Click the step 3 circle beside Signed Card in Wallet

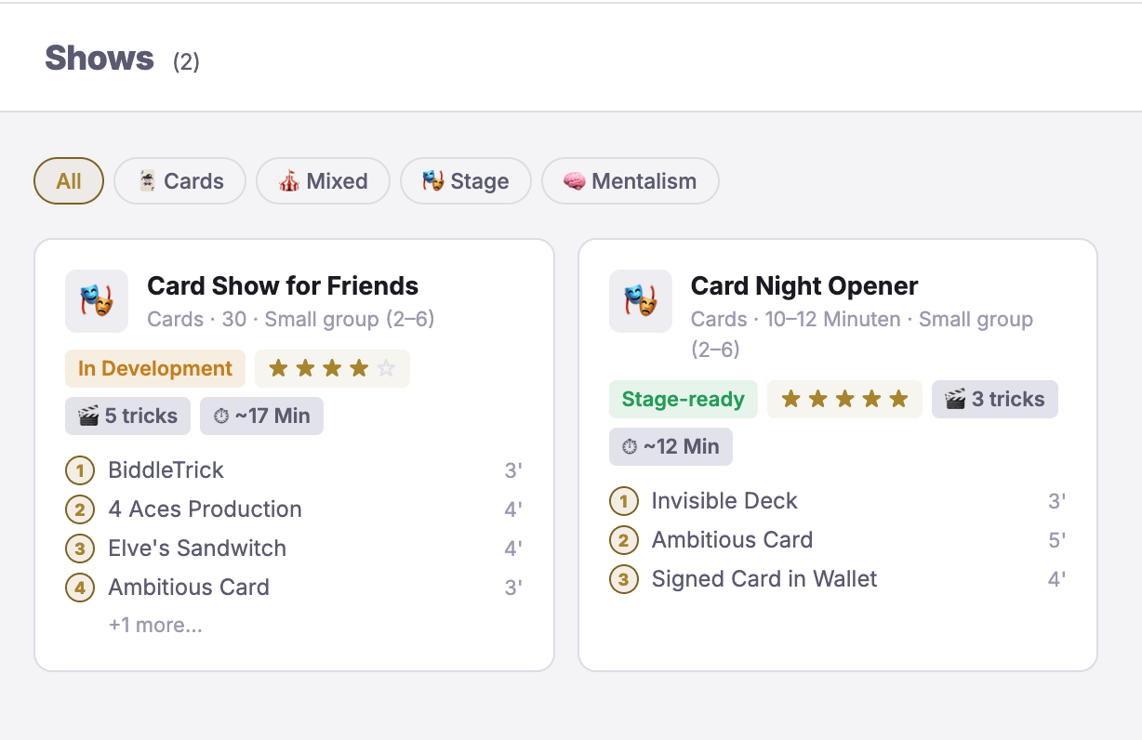(623, 580)
